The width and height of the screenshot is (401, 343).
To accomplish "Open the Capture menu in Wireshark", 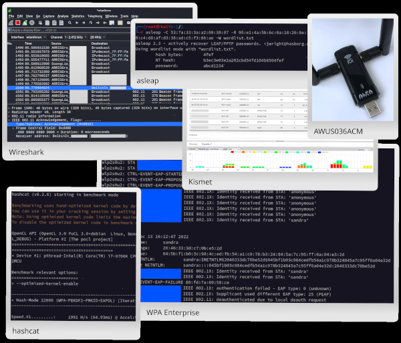I will click(49, 16).
